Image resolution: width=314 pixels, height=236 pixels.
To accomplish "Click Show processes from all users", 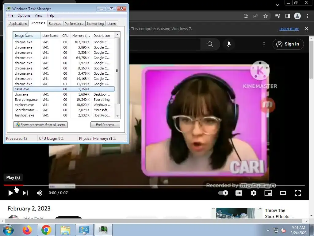I will (40, 125).
